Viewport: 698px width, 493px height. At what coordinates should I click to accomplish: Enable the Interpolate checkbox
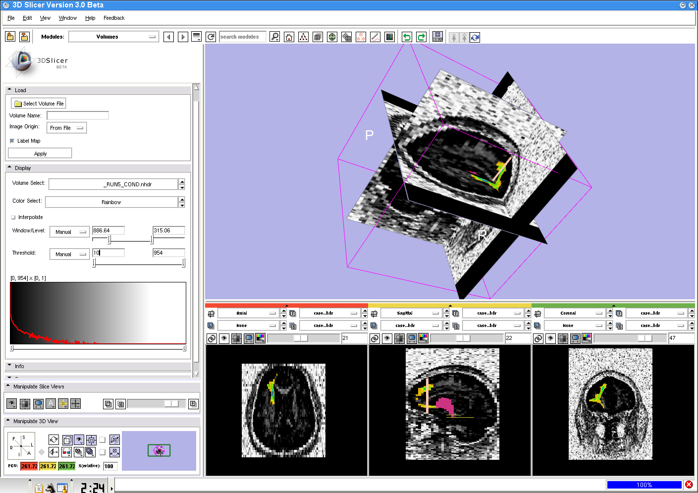[13, 218]
